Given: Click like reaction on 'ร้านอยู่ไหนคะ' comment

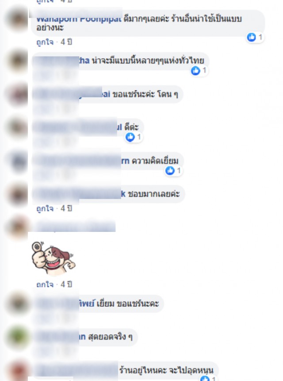Looking at the screenshot, I should click(x=205, y=379).
